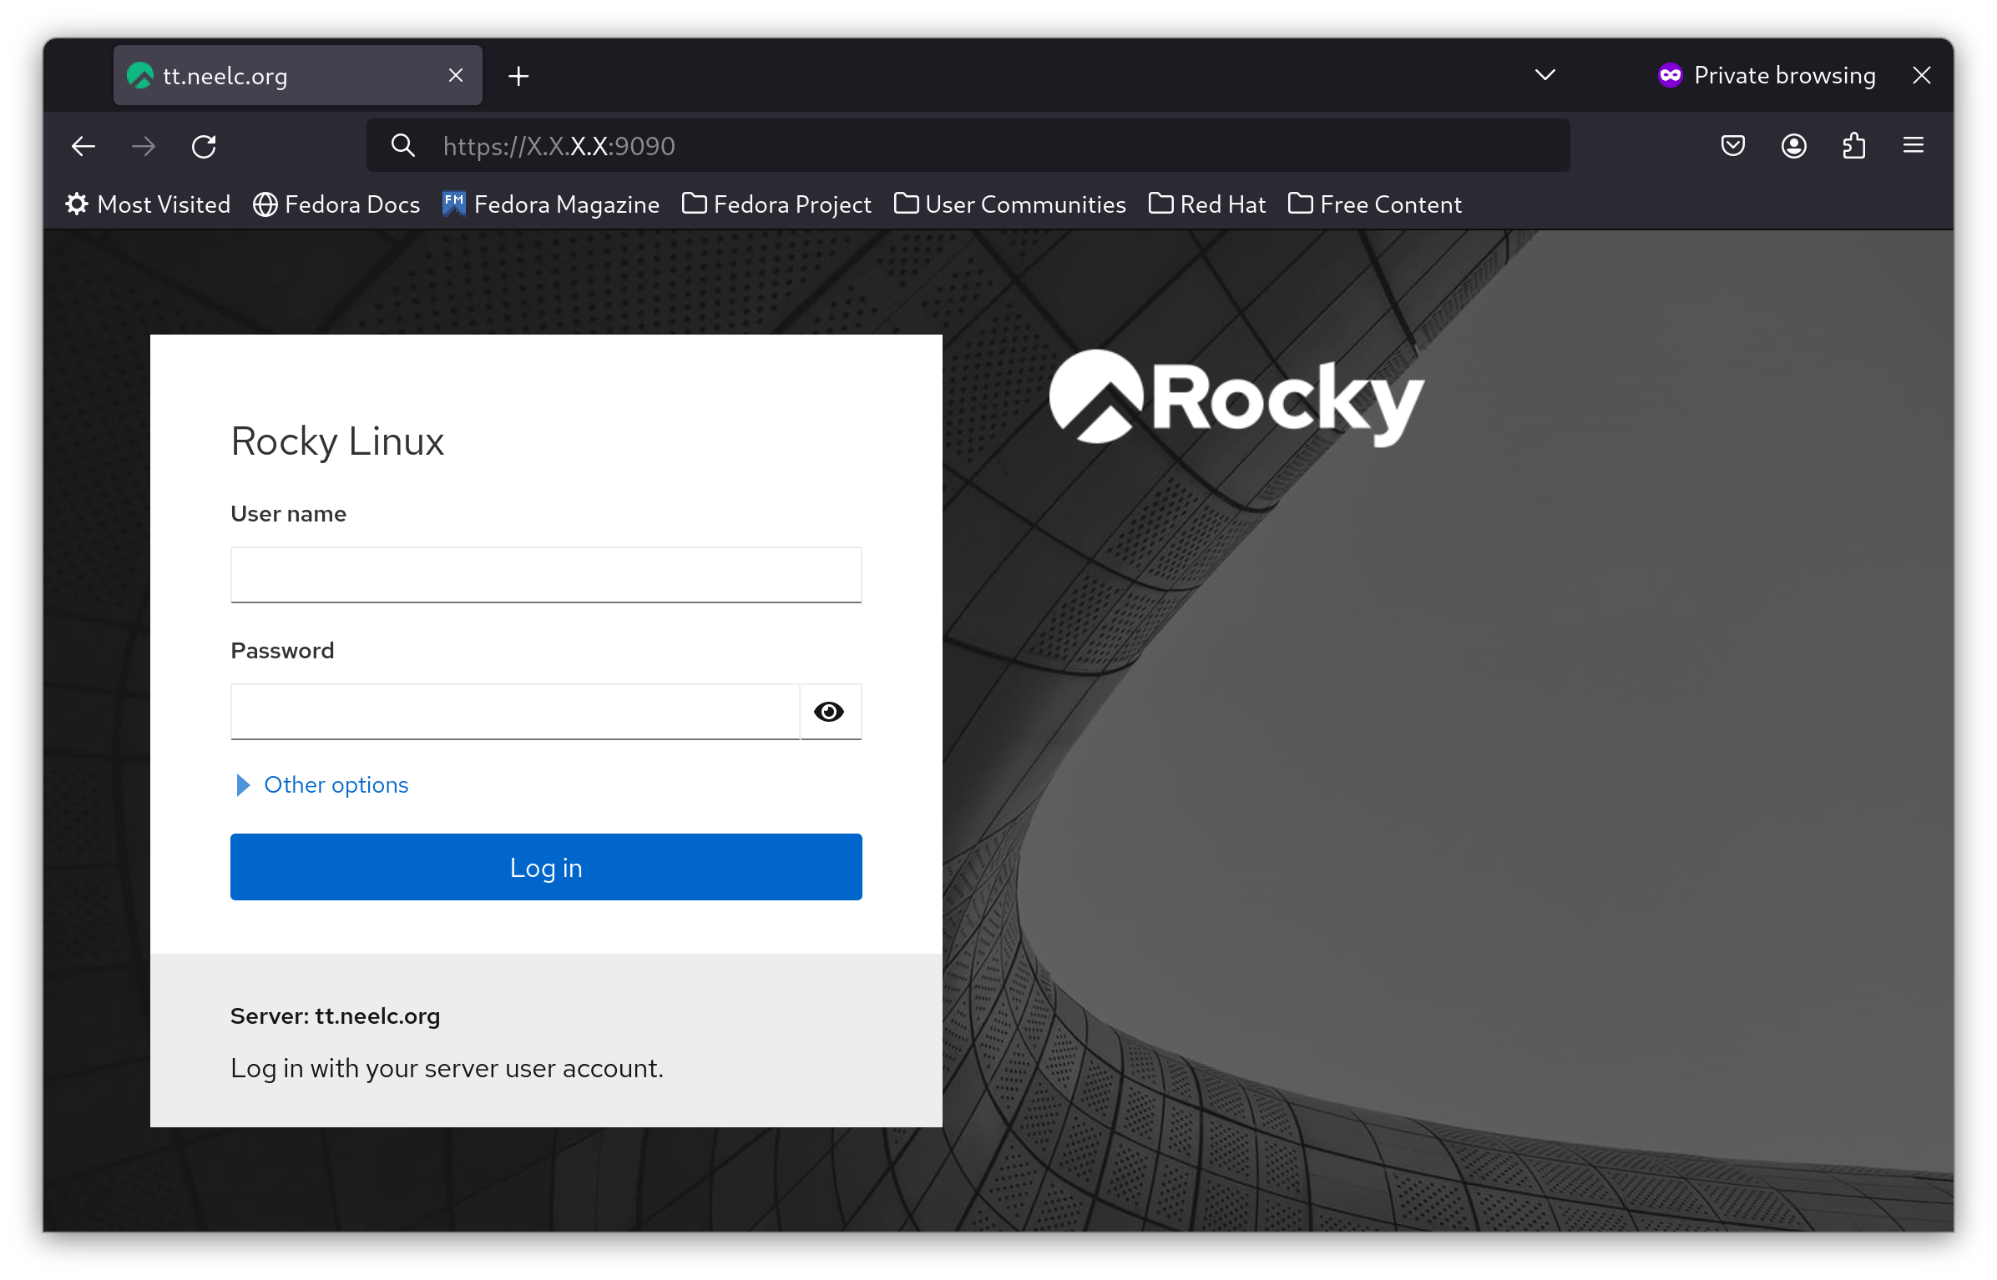Screen dimensions: 1997x1280
Task: Open the extensions icon in the toolbar
Action: 1853,146
